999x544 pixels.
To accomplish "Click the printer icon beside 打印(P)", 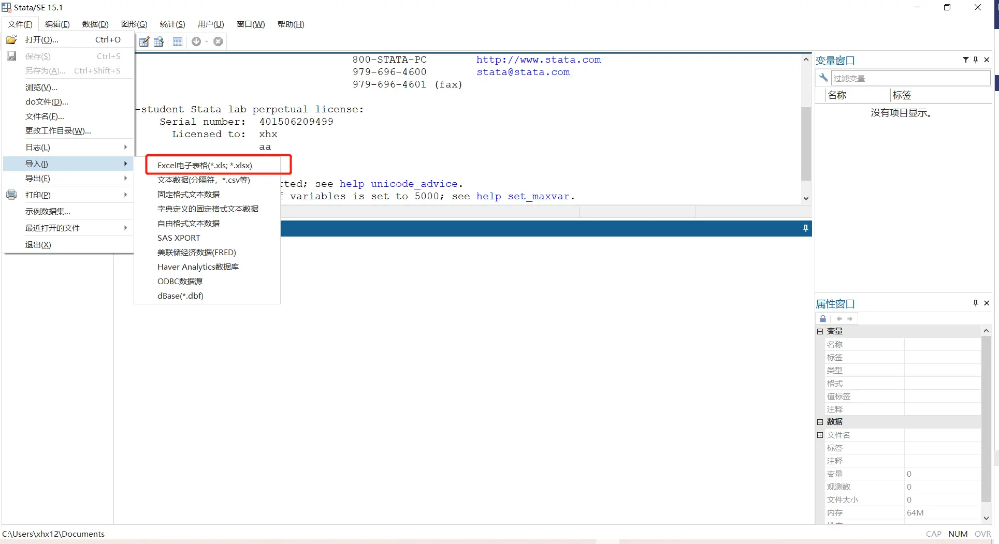I will (x=11, y=195).
